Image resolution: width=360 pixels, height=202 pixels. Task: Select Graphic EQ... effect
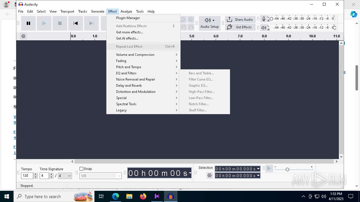coord(204,86)
